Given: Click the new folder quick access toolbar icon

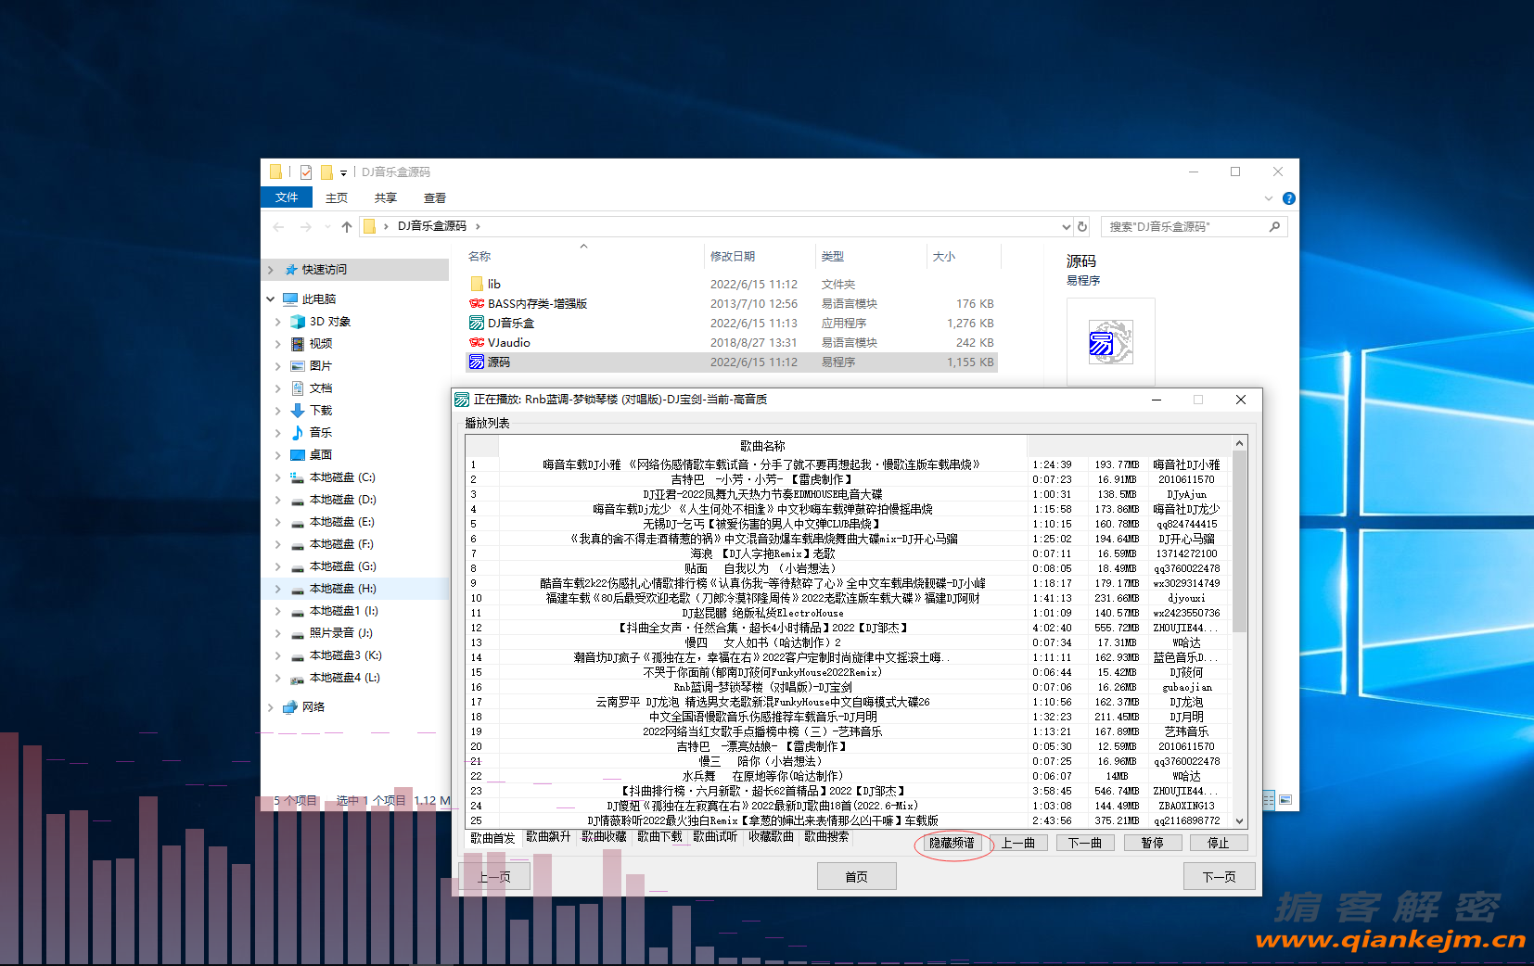Looking at the screenshot, I should (326, 172).
